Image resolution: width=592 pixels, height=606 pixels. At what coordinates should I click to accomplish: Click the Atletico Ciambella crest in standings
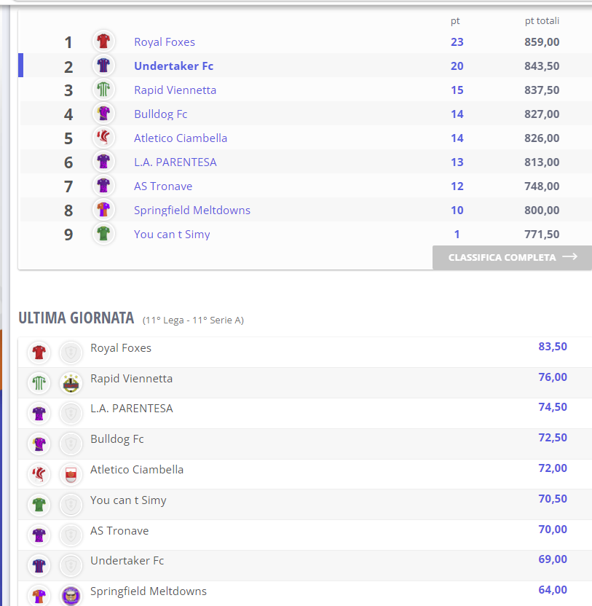(103, 137)
